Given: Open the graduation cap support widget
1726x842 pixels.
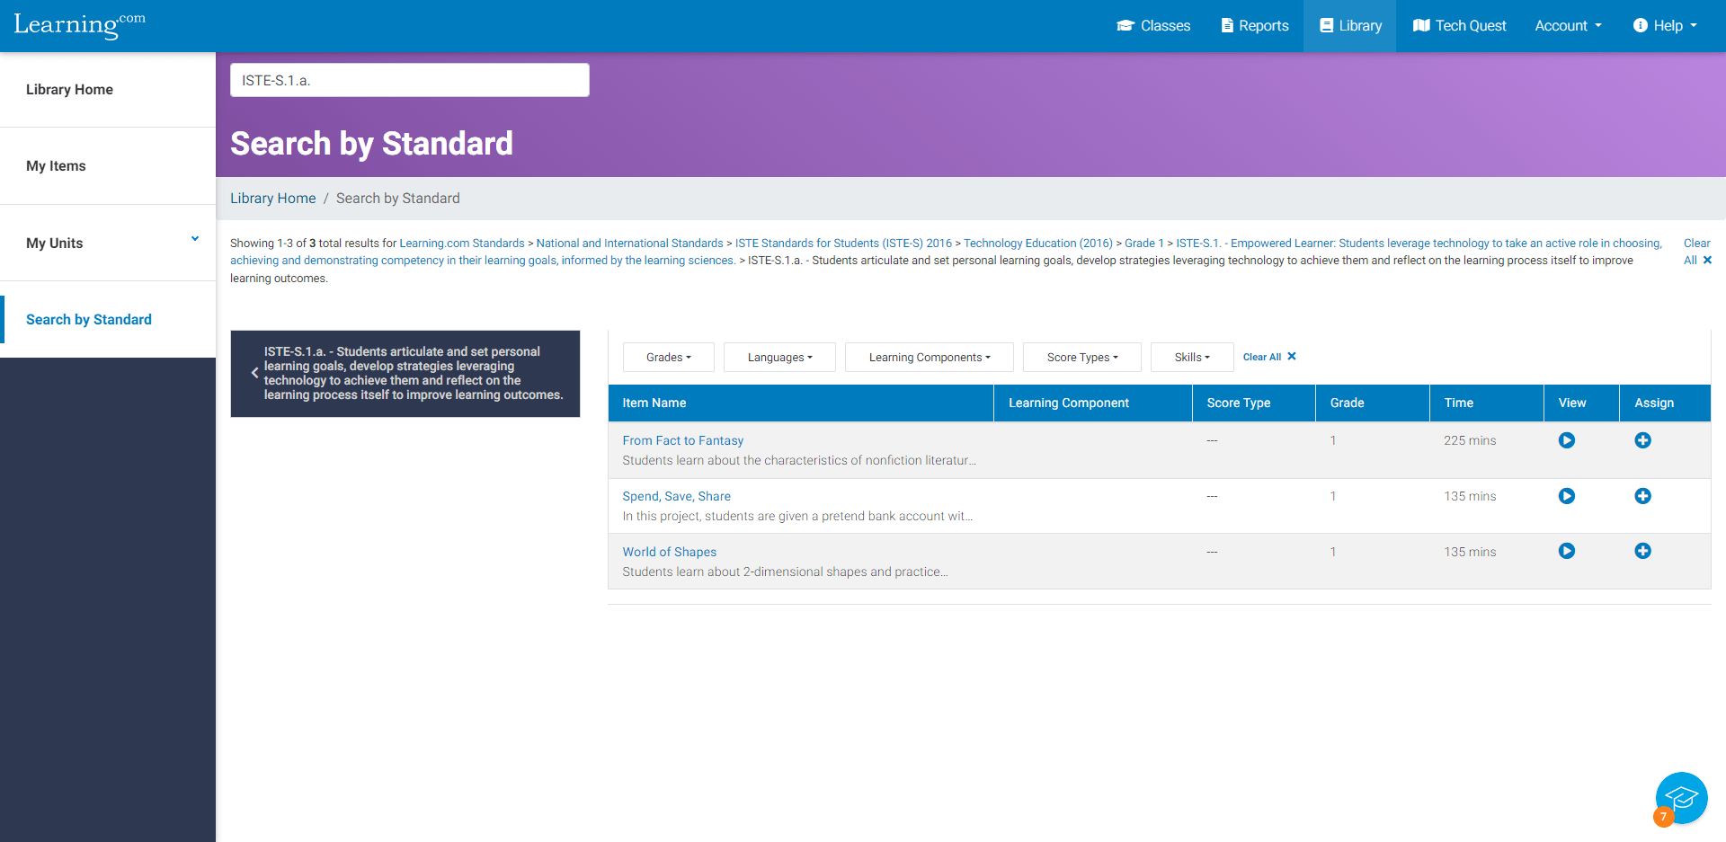Looking at the screenshot, I should click(1680, 798).
